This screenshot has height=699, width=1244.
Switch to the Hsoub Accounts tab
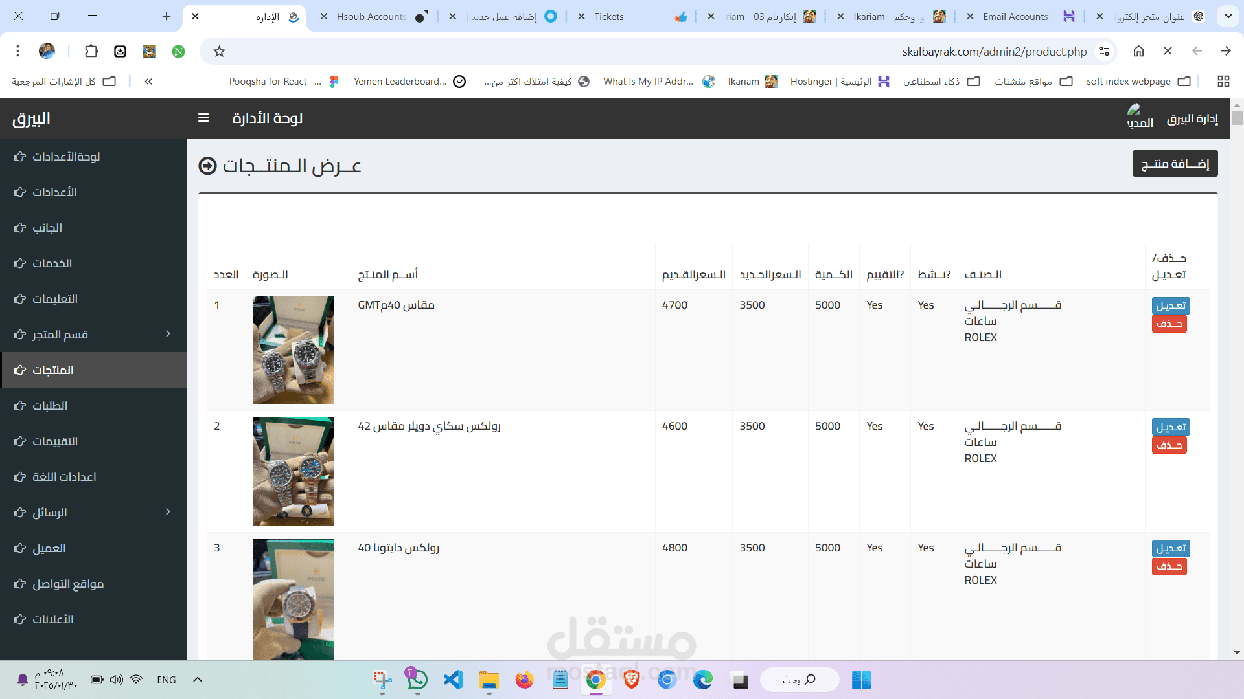coord(371,16)
